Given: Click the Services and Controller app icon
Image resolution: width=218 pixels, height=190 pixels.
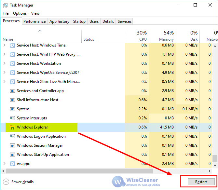Looking at the screenshot, I should click(12, 91).
